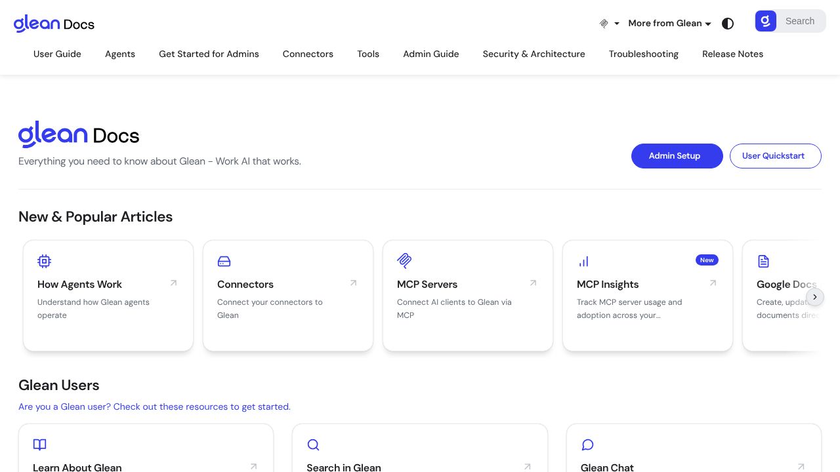Screen dimensions: 840x472
Task: Open the Troubleshooting nav item
Action: 644,54
